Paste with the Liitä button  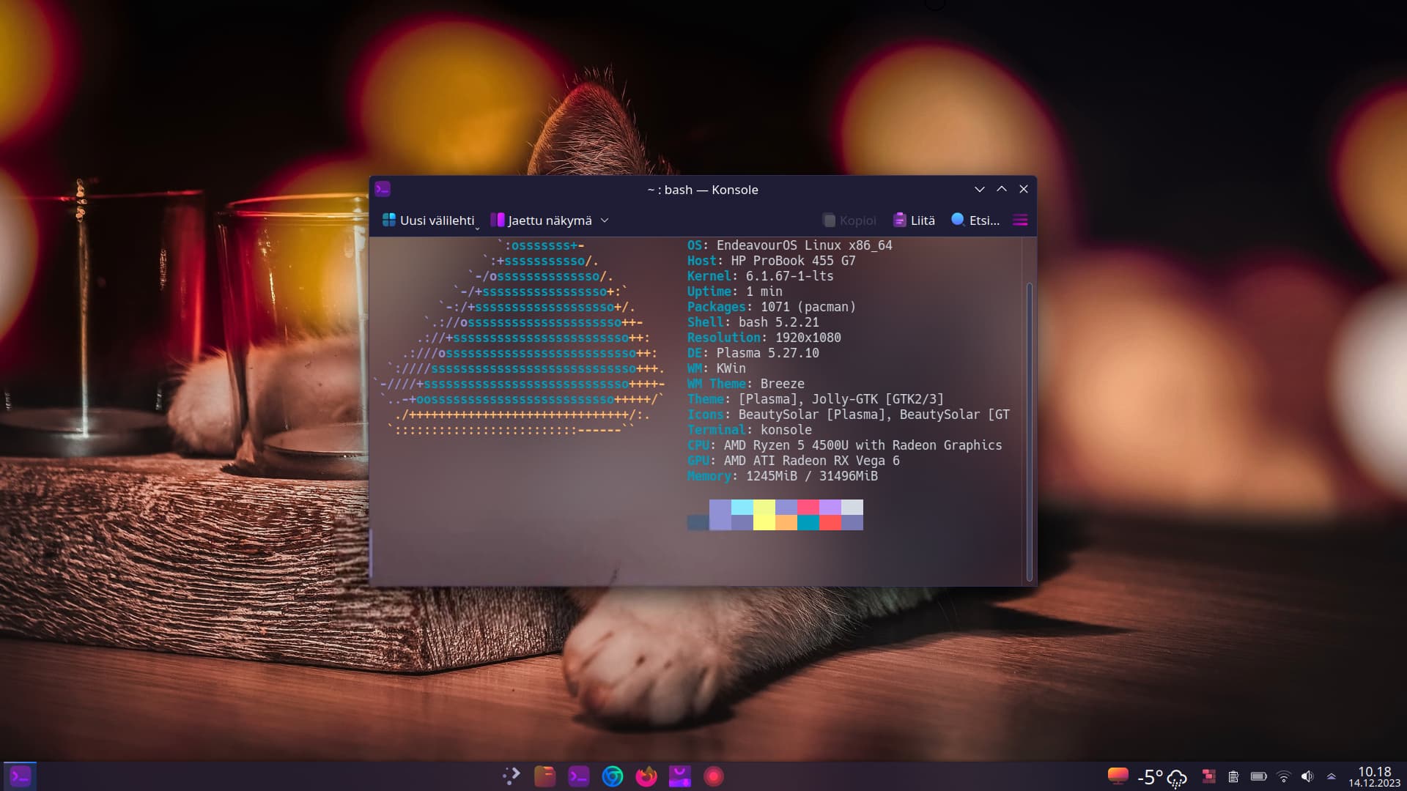pos(914,220)
